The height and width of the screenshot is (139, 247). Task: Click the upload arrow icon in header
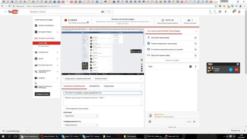225,12
